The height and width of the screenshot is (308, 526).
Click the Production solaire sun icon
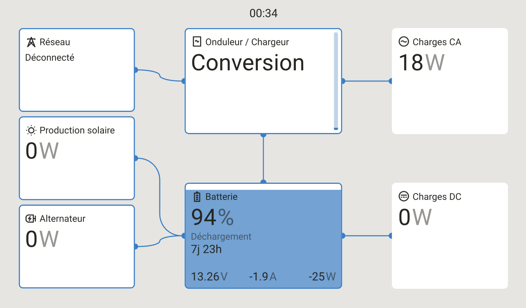tap(31, 130)
